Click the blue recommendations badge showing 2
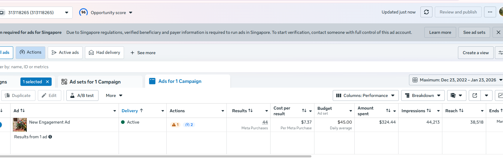This screenshot has width=503, height=158. [x=189, y=125]
